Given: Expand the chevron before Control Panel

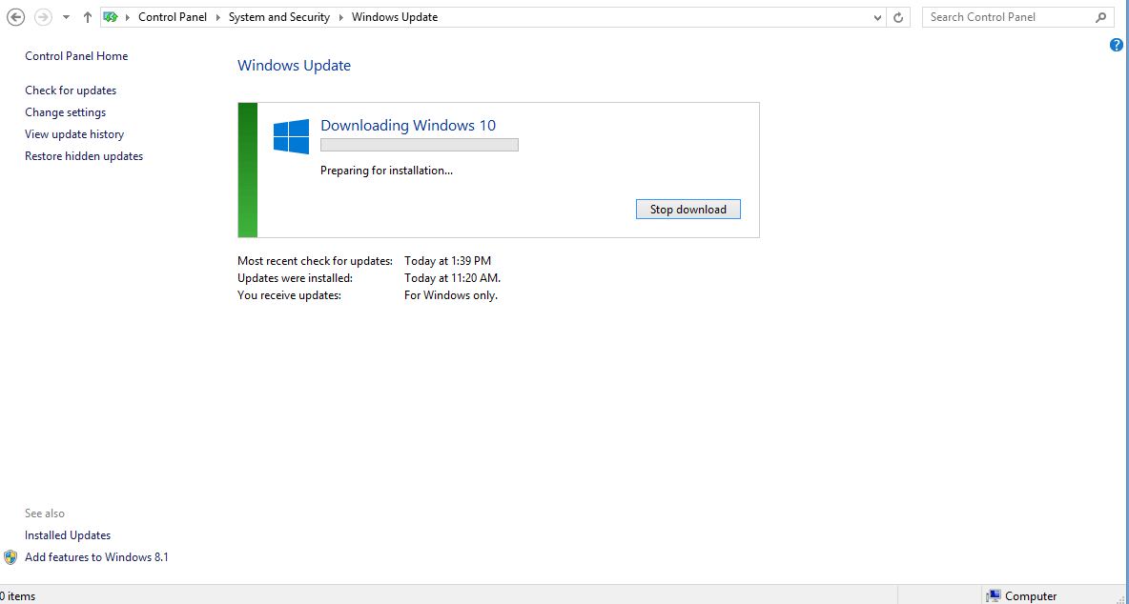Looking at the screenshot, I should coord(128,17).
